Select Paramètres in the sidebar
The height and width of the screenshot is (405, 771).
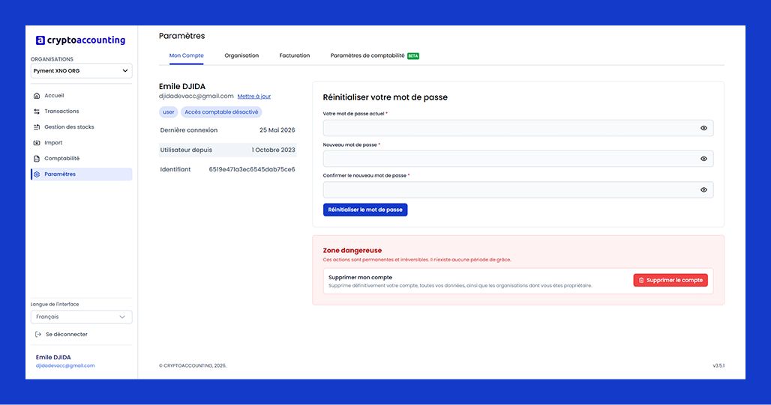click(81, 174)
